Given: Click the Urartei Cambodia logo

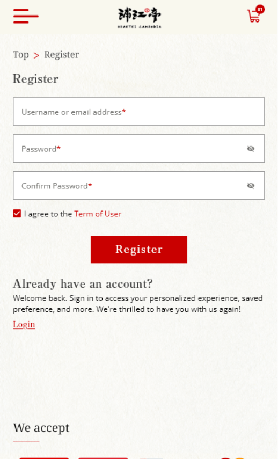Looking at the screenshot, I should [140, 18].
